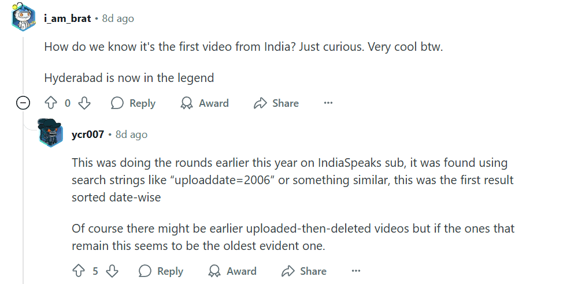This screenshot has height=284, width=563.
Task: Open more options on ycr007's comment
Action: click(356, 271)
